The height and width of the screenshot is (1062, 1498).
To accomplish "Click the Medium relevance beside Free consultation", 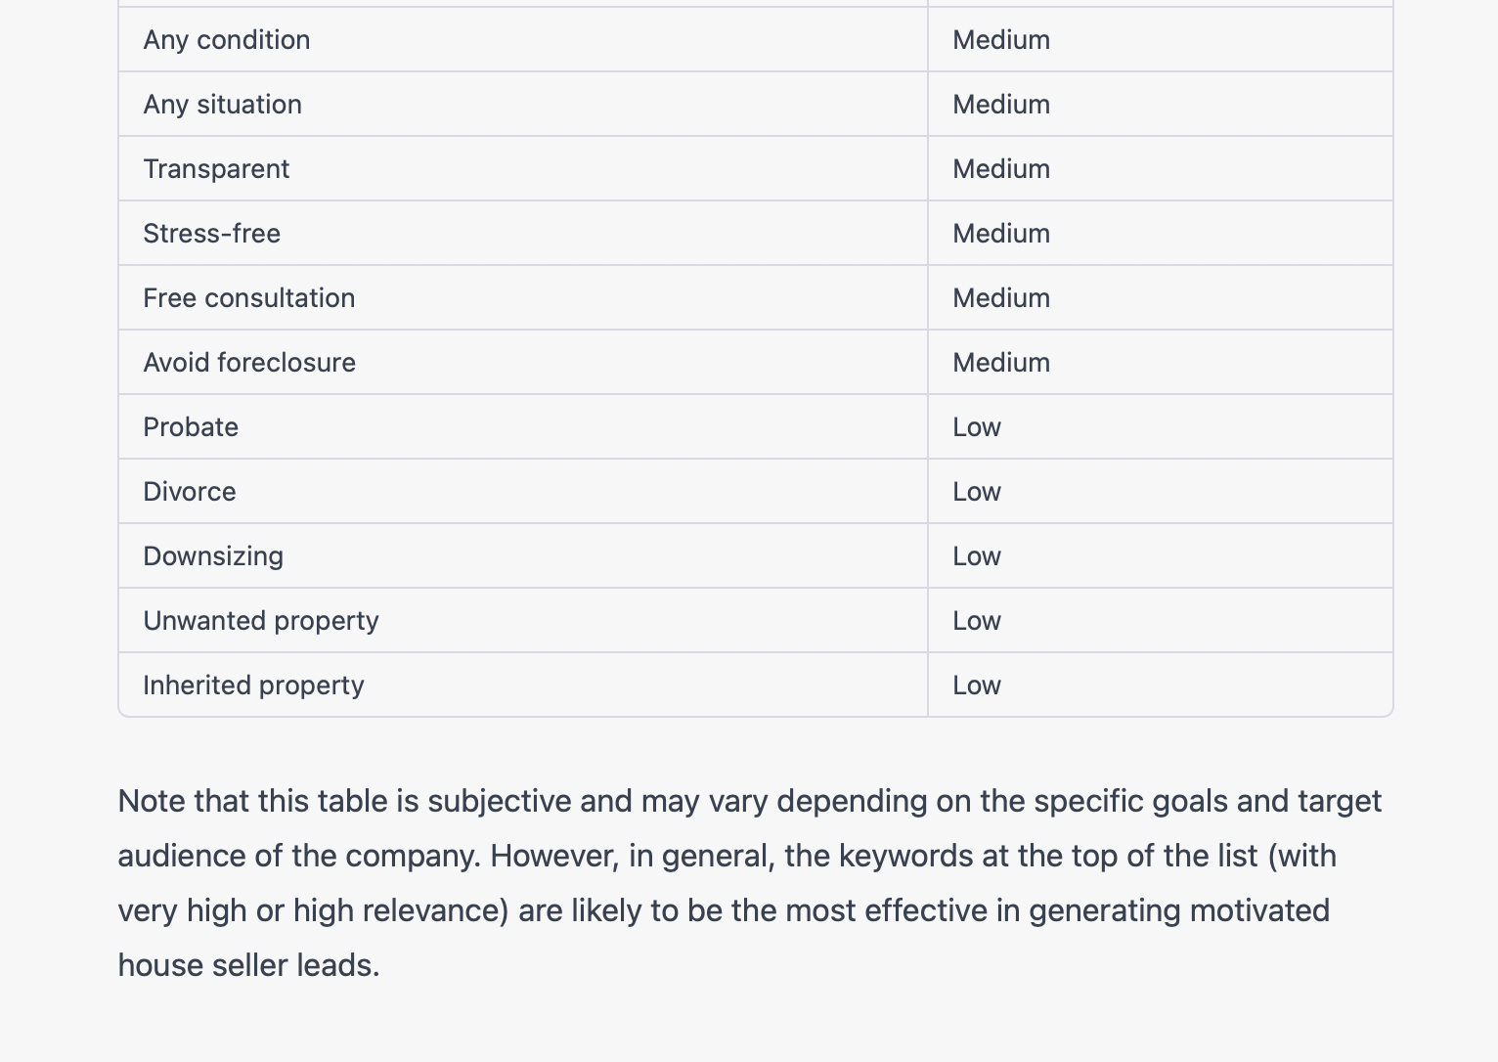I will coord(1001,298).
